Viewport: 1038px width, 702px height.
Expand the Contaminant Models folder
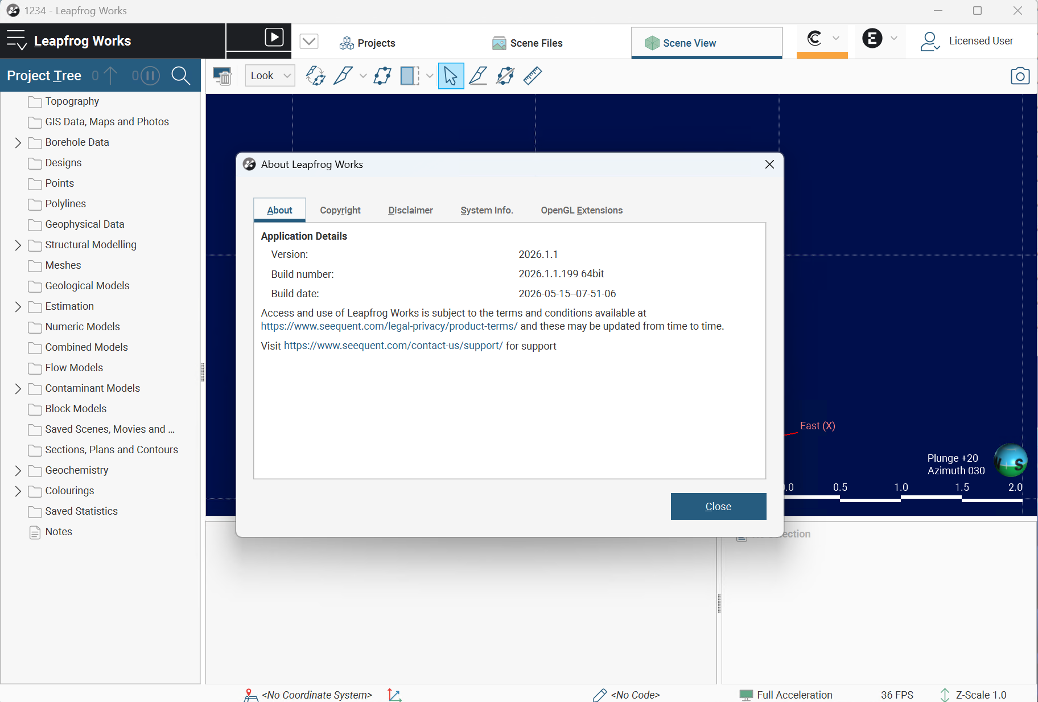pos(18,388)
